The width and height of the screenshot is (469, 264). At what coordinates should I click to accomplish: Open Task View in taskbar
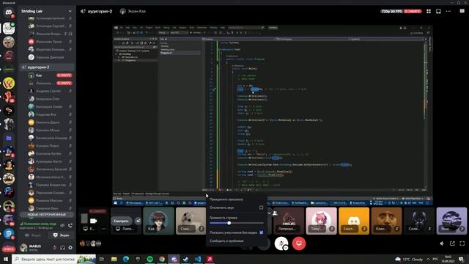[x=101, y=259]
